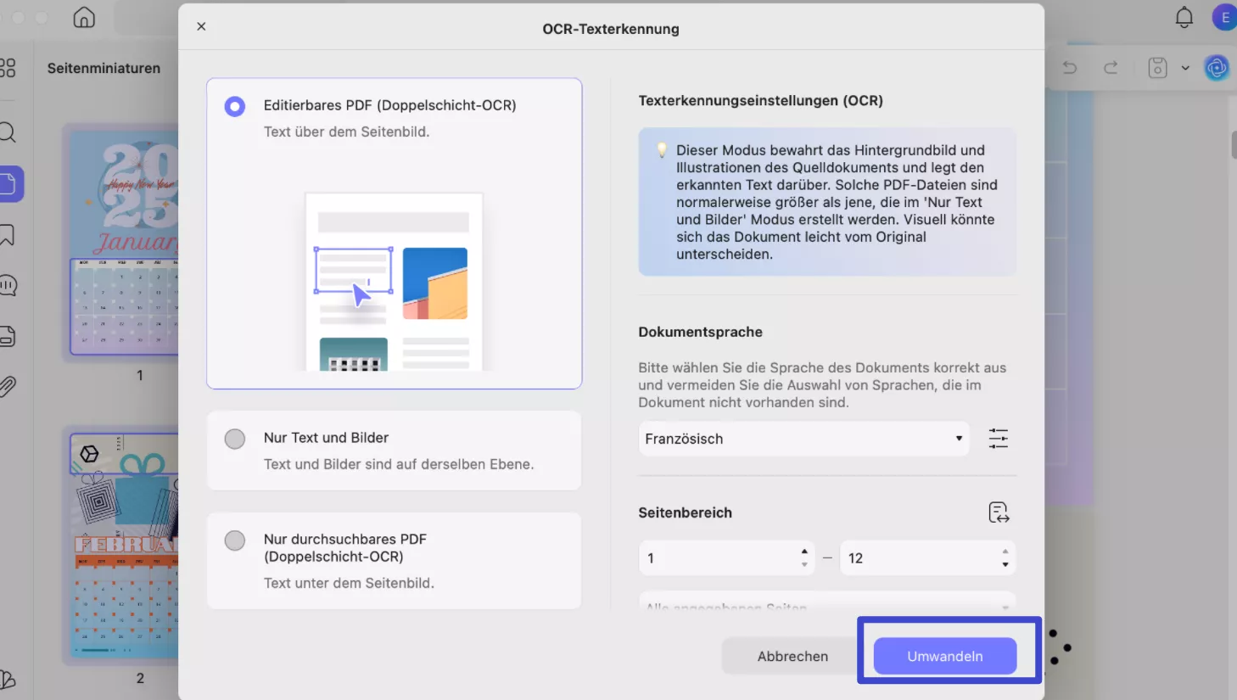This screenshot has width=1237, height=700.
Task: Click the sidebar icon between comments and paperclip
Action: coord(8,336)
